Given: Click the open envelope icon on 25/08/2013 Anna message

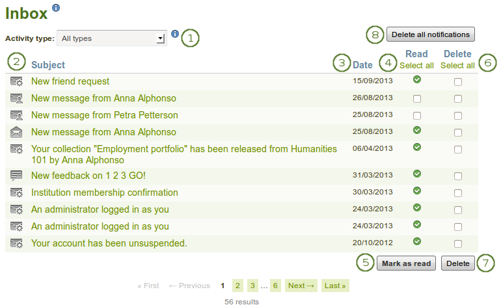Looking at the screenshot, I should (17, 132).
